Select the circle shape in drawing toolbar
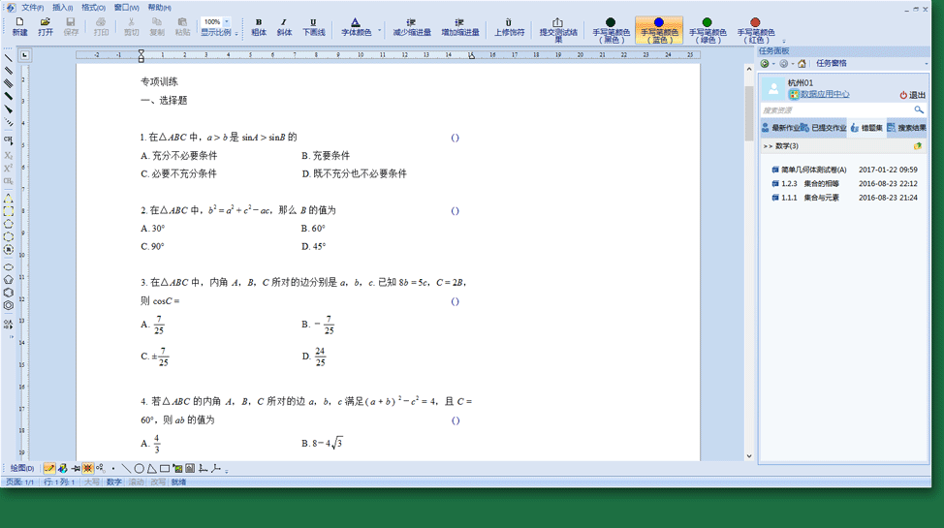 tap(140, 469)
